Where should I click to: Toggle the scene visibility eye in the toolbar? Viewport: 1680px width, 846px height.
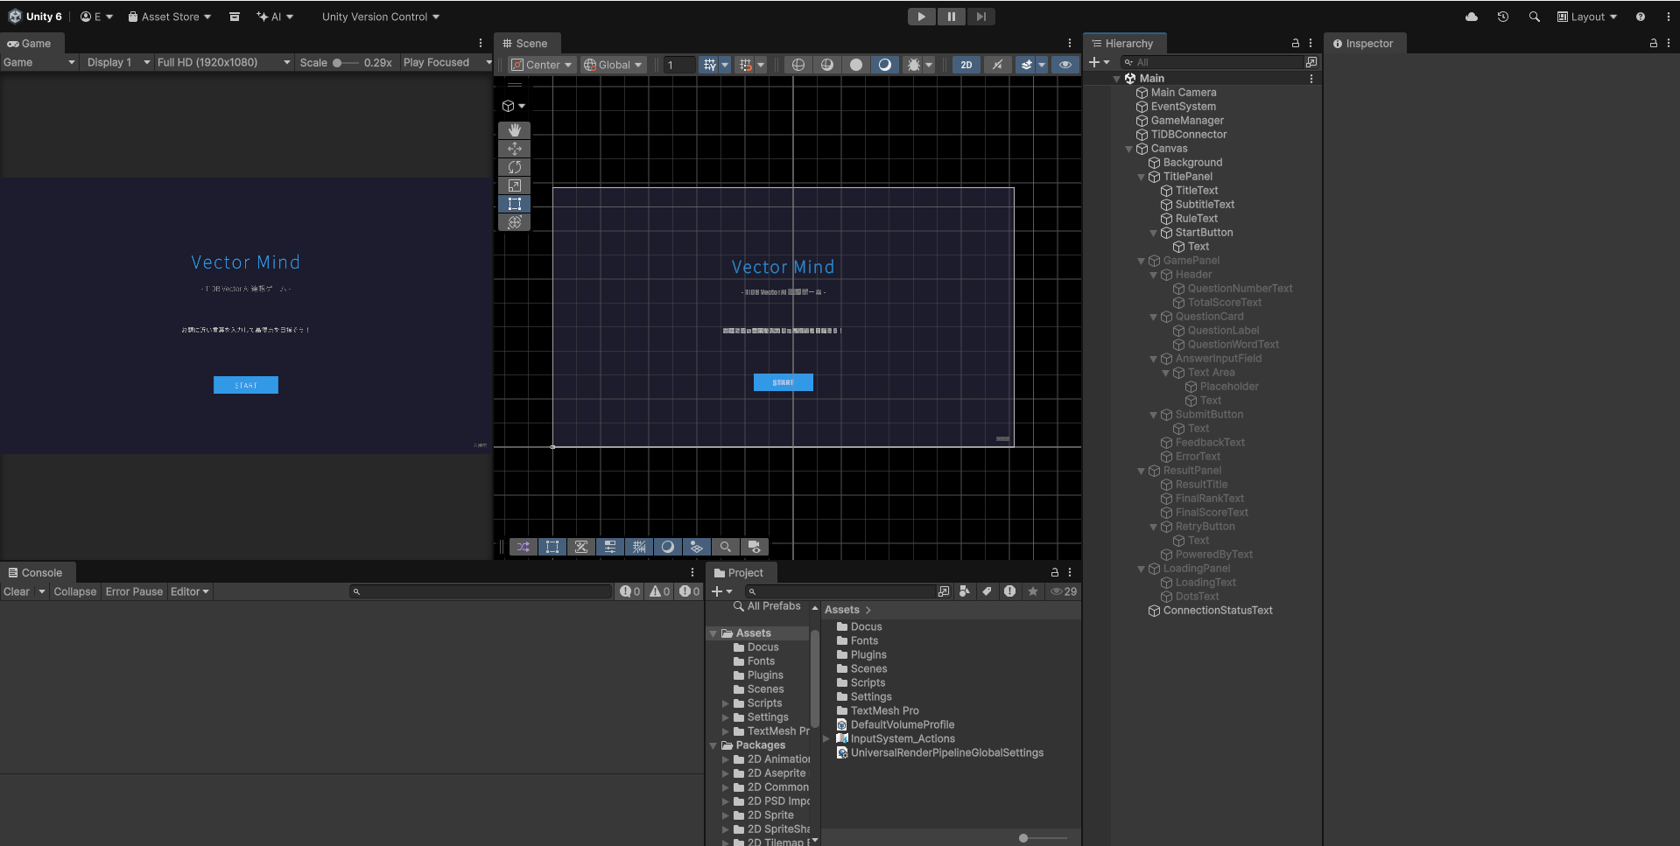coord(1065,65)
